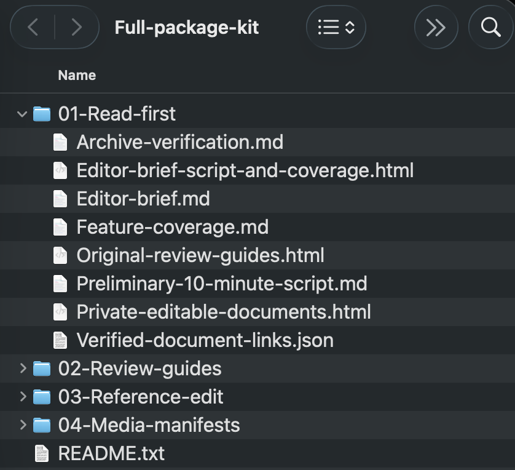The image size is (515, 470).
Task: Click the 04-Media-manifests folder icon
Action: (42, 424)
